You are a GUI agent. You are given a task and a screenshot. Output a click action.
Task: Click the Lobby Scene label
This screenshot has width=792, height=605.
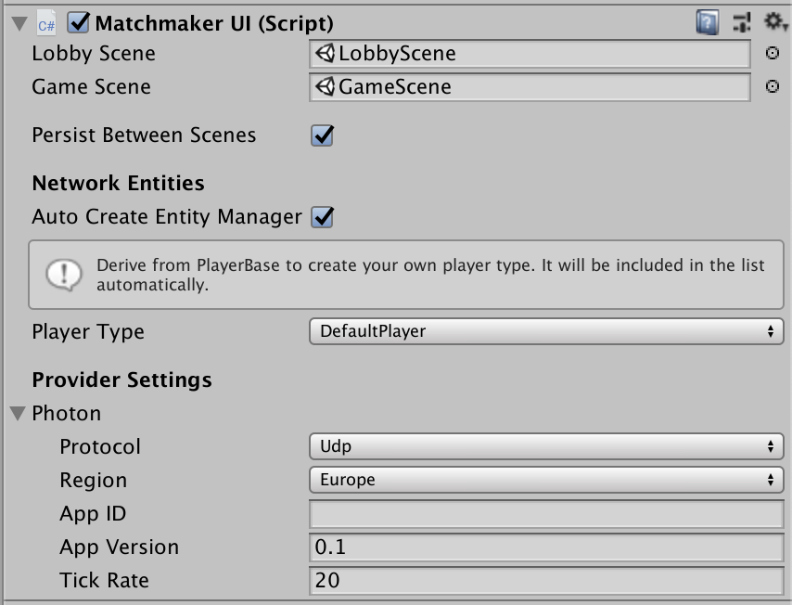click(94, 54)
